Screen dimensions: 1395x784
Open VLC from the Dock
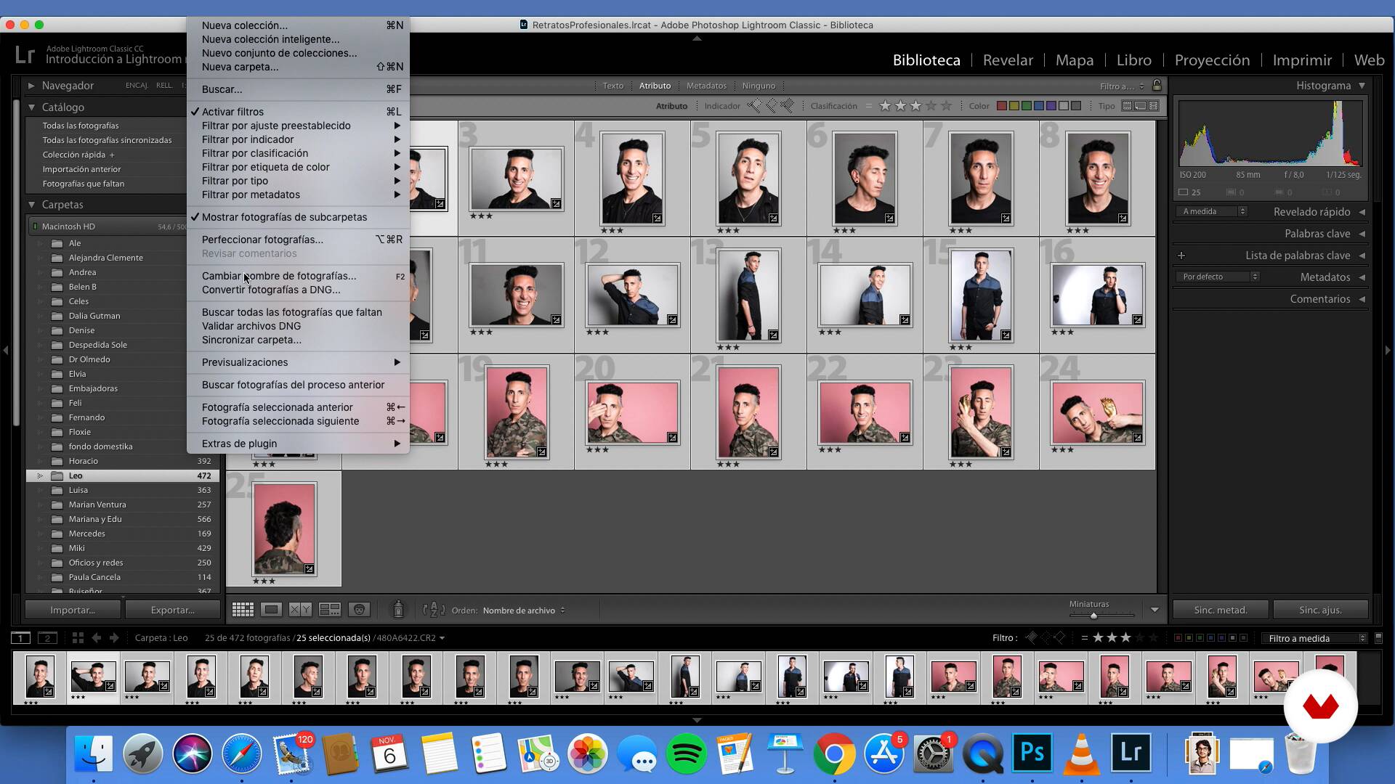click(x=1081, y=754)
